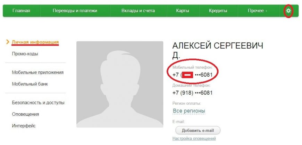Select the Кредиты navigation item
The image size is (302, 145).
(x=218, y=11)
